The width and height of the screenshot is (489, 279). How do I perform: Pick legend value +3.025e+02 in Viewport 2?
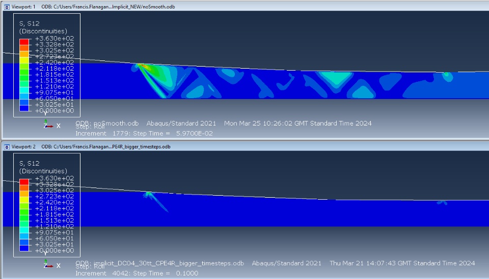point(55,191)
